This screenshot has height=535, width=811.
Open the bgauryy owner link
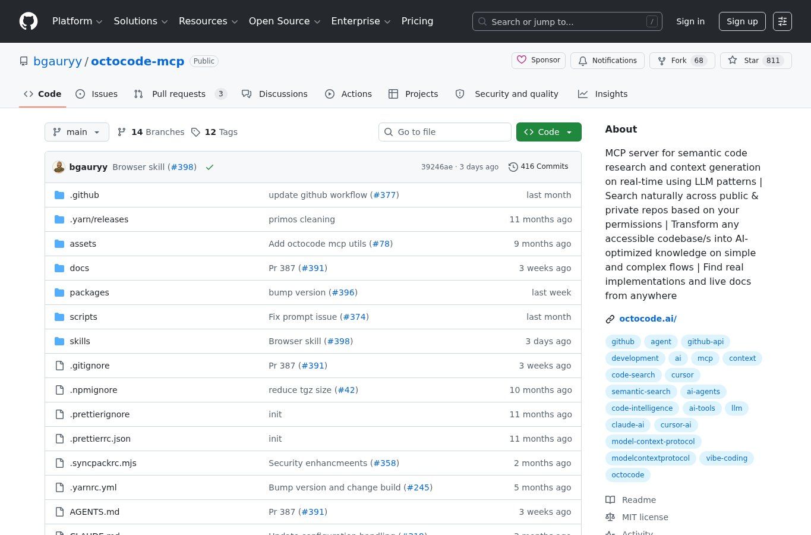pos(58,61)
